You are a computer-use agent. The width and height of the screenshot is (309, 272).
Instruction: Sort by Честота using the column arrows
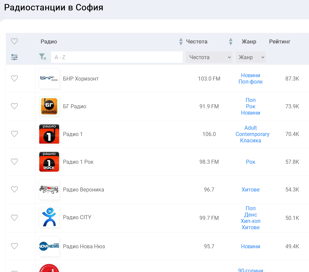click(x=230, y=41)
